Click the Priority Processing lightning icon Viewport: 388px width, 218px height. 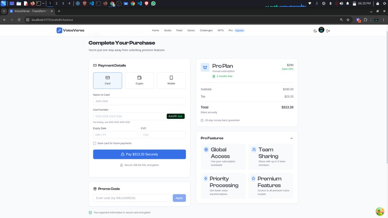coord(206,179)
